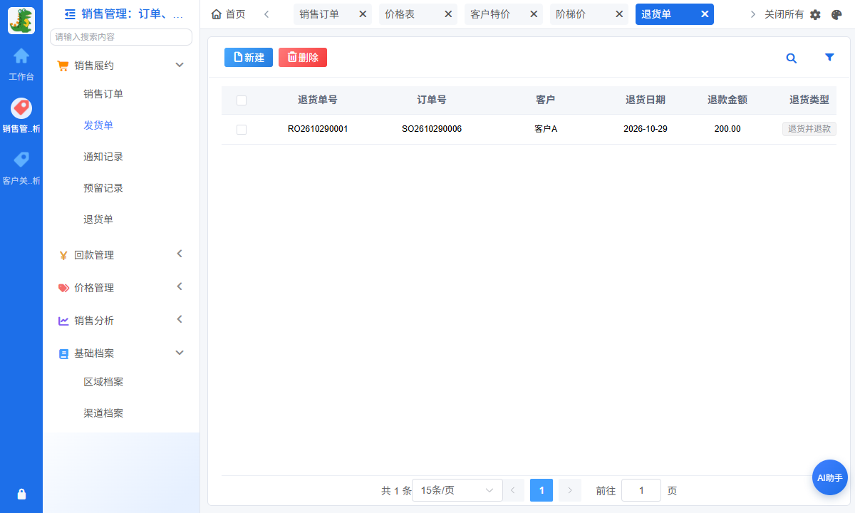The image size is (855, 513).
Task: Select all rows header checkbox
Action: pyautogui.click(x=242, y=100)
